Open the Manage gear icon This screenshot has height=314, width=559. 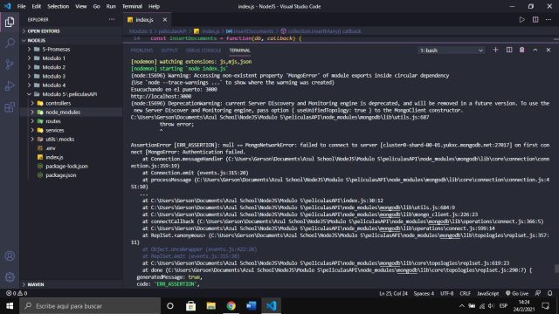[10, 277]
